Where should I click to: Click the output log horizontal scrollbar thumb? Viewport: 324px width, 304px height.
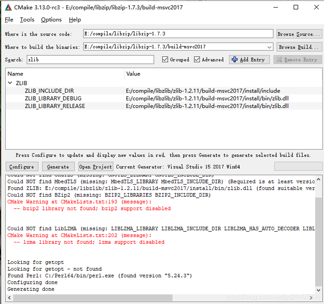pyautogui.click(x=93, y=298)
